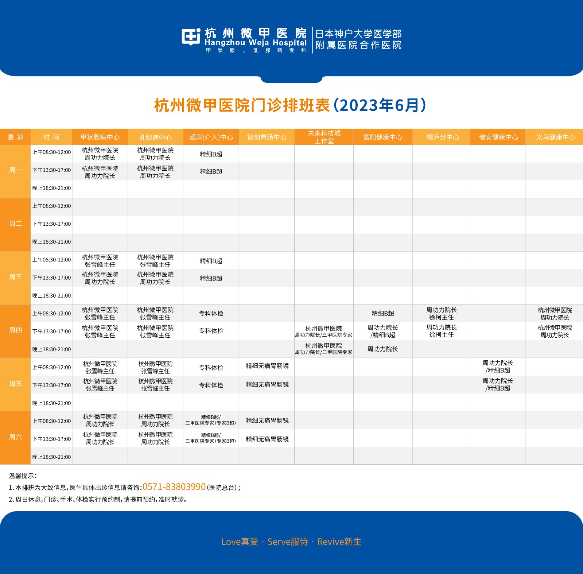Click 周四 morning 富阳健康中心 精细B超 cell
583x574 pixels.
point(383,313)
